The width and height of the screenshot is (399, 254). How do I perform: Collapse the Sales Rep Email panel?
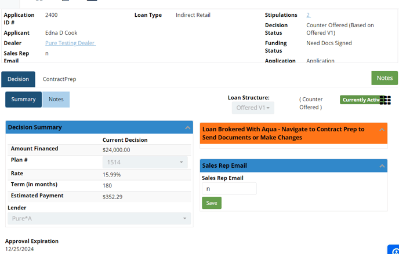coord(382,165)
